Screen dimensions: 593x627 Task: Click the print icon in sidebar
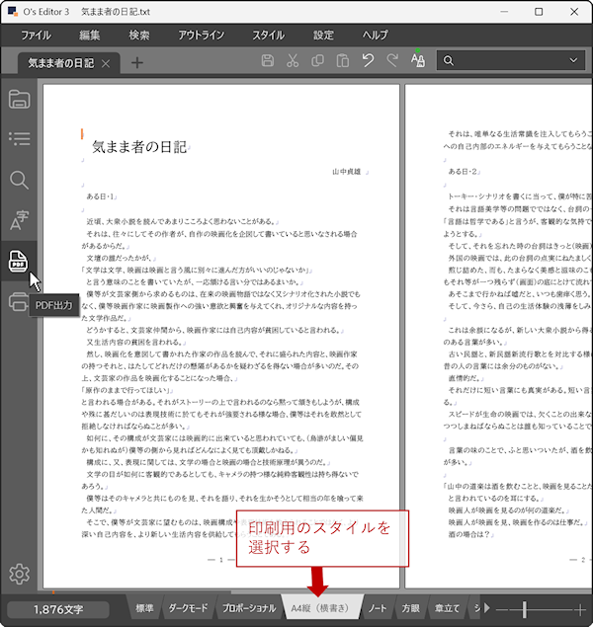click(19, 302)
